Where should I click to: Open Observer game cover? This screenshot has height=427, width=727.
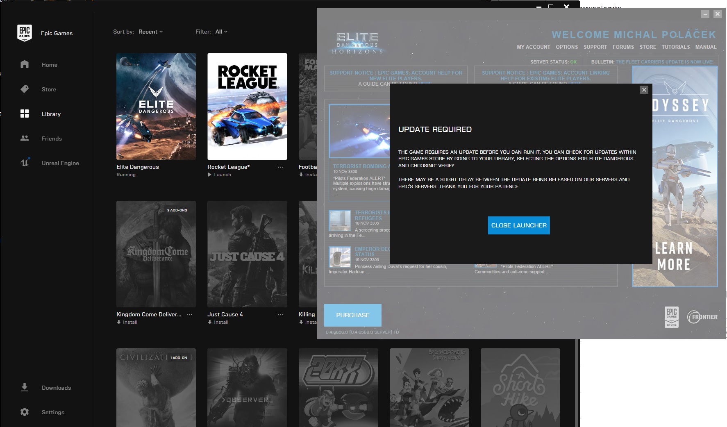247,388
